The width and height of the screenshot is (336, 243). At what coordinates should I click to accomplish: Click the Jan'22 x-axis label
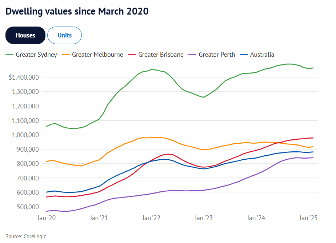[x=151, y=218]
